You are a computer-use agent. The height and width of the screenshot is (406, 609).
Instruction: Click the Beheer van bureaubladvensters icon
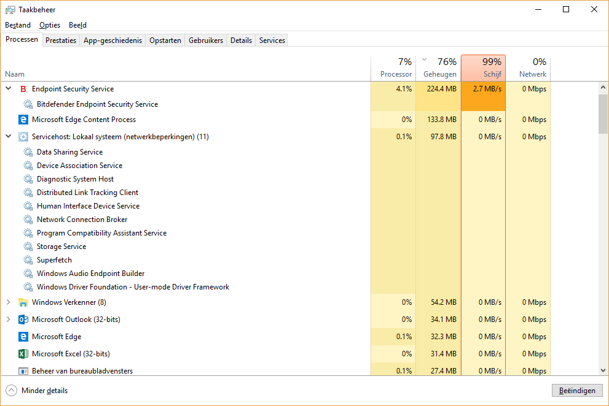click(x=23, y=371)
